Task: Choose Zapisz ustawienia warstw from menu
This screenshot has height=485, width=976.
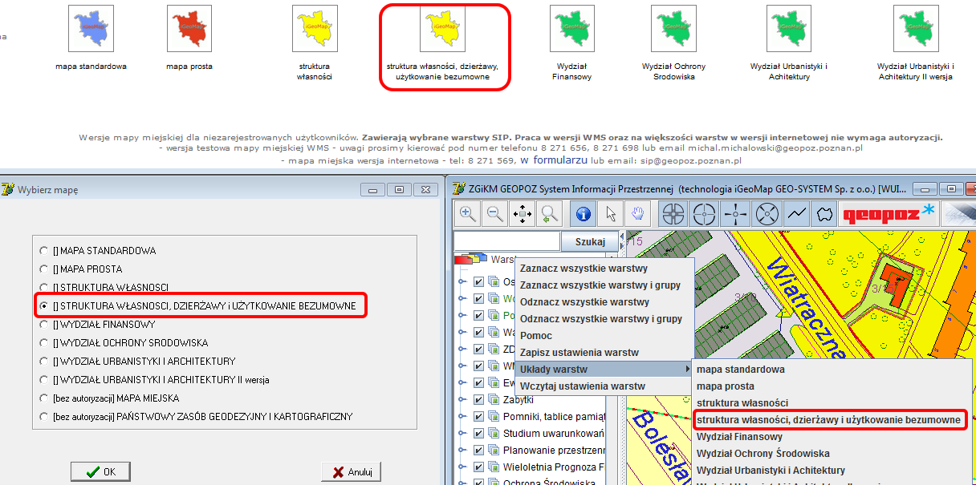Action: coord(579,353)
